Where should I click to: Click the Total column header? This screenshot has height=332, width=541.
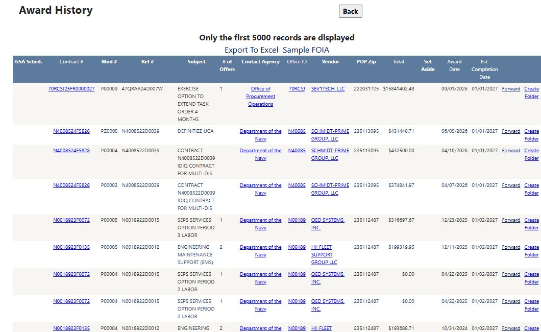(x=398, y=62)
